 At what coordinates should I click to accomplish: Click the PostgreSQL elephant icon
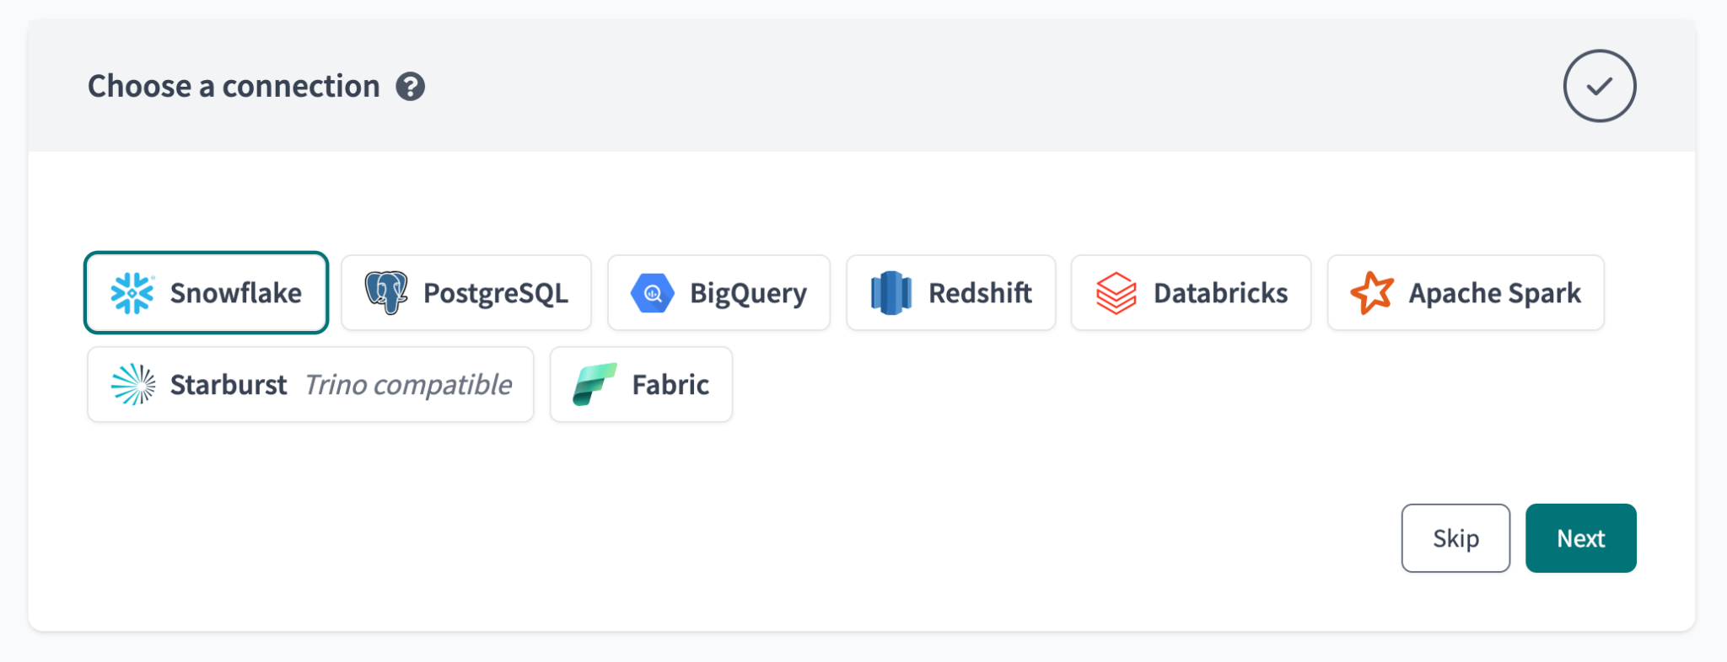click(386, 293)
